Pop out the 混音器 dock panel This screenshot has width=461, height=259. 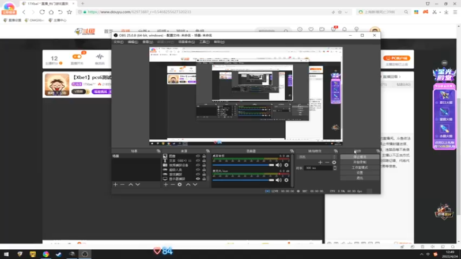click(x=292, y=151)
